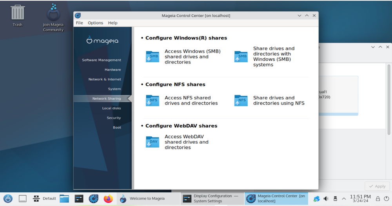Viewport: 392px width, 206px height.
Task: Click the lock screen icon
Action: [378, 199]
